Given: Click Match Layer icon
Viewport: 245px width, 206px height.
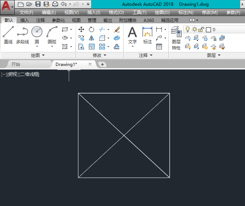Looking at the screenshot, I should tap(222, 47).
